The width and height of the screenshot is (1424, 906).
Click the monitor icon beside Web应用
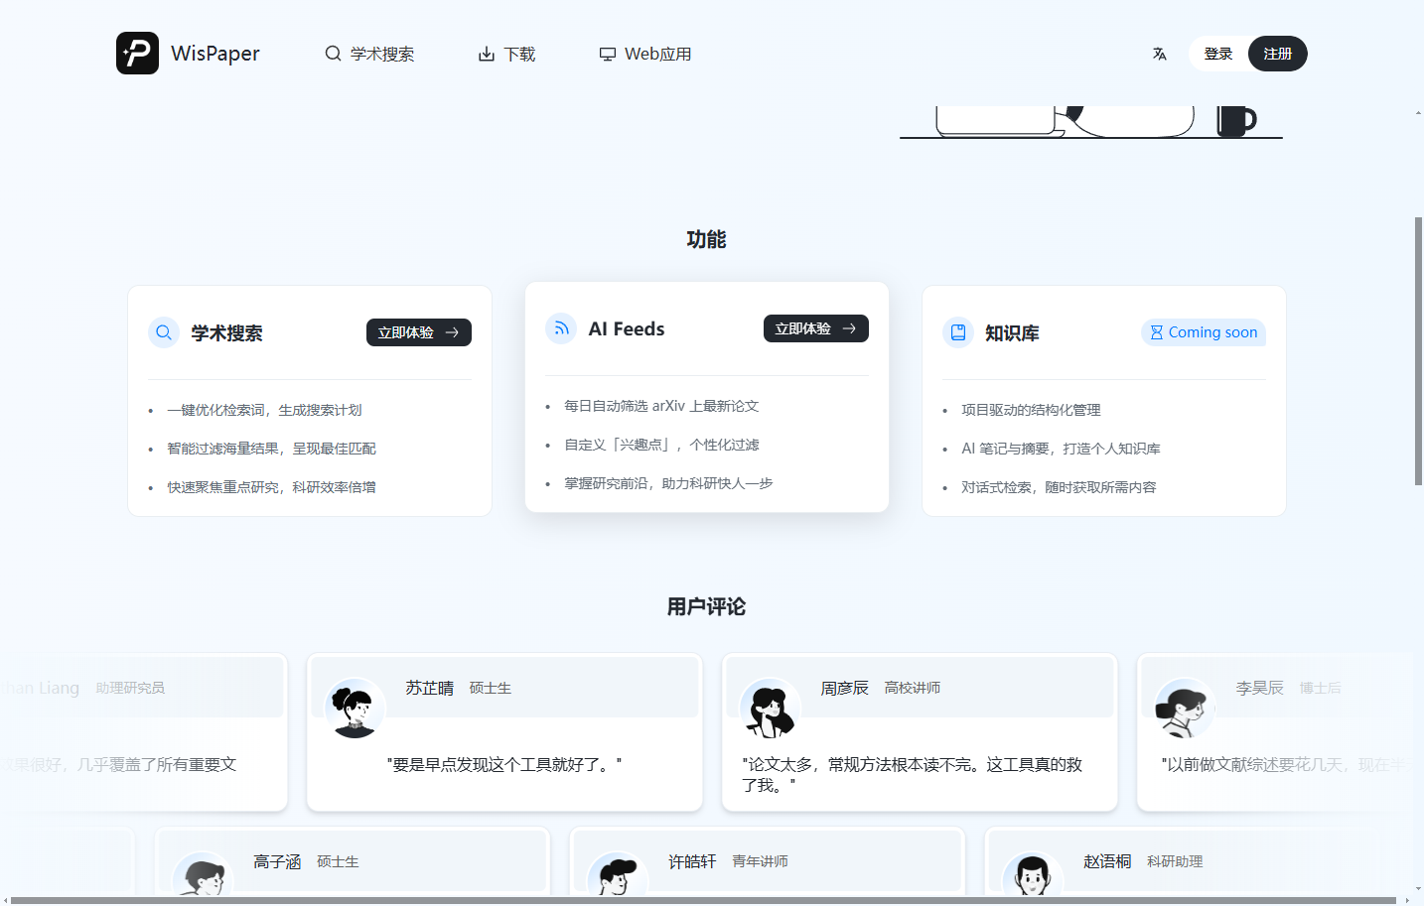(607, 54)
